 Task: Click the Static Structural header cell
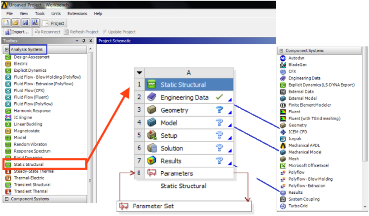189,85
